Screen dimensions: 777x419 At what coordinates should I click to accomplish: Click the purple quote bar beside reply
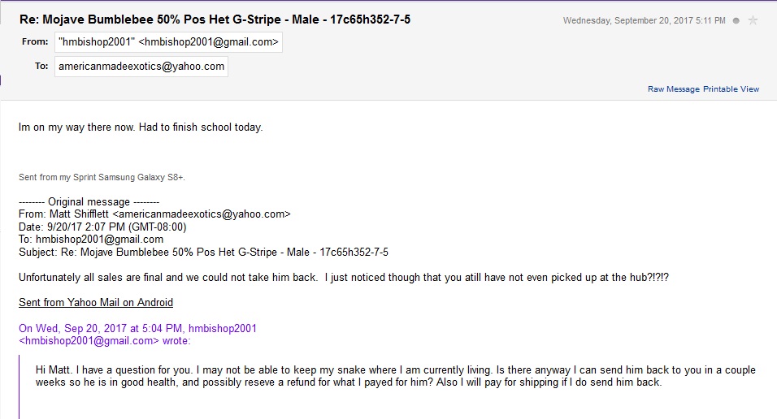tap(20, 387)
